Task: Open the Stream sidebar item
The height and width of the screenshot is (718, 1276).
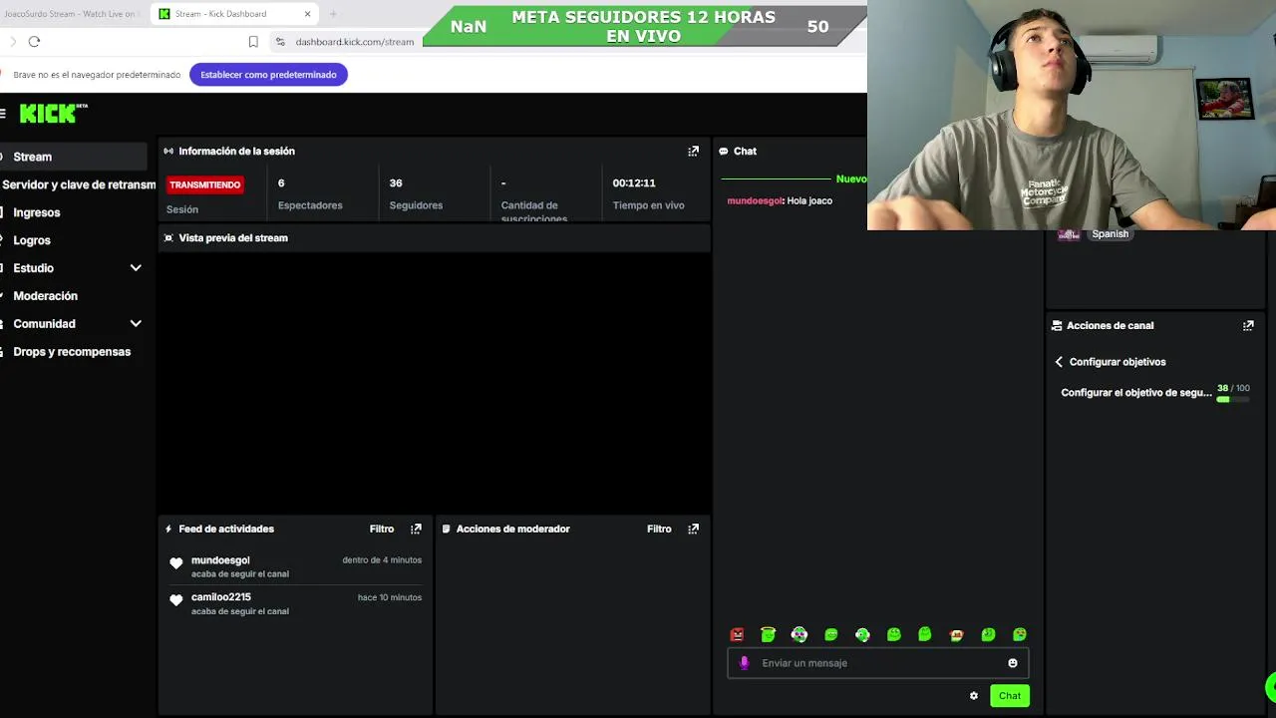Action: (74, 157)
